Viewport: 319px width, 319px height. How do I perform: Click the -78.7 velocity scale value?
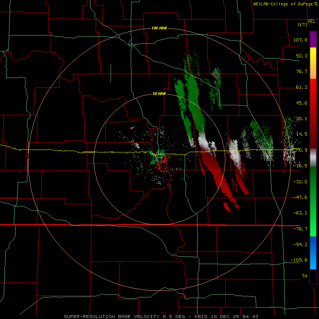click(300, 229)
